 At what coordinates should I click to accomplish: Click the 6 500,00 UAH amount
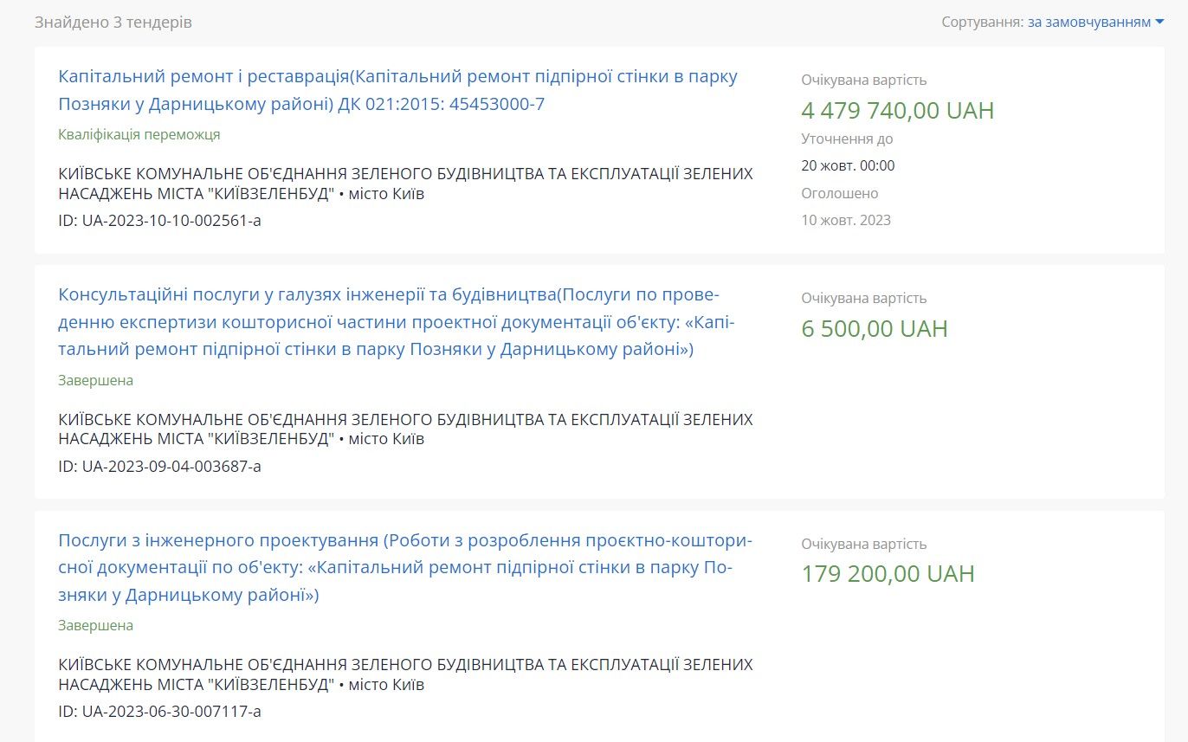point(875,329)
